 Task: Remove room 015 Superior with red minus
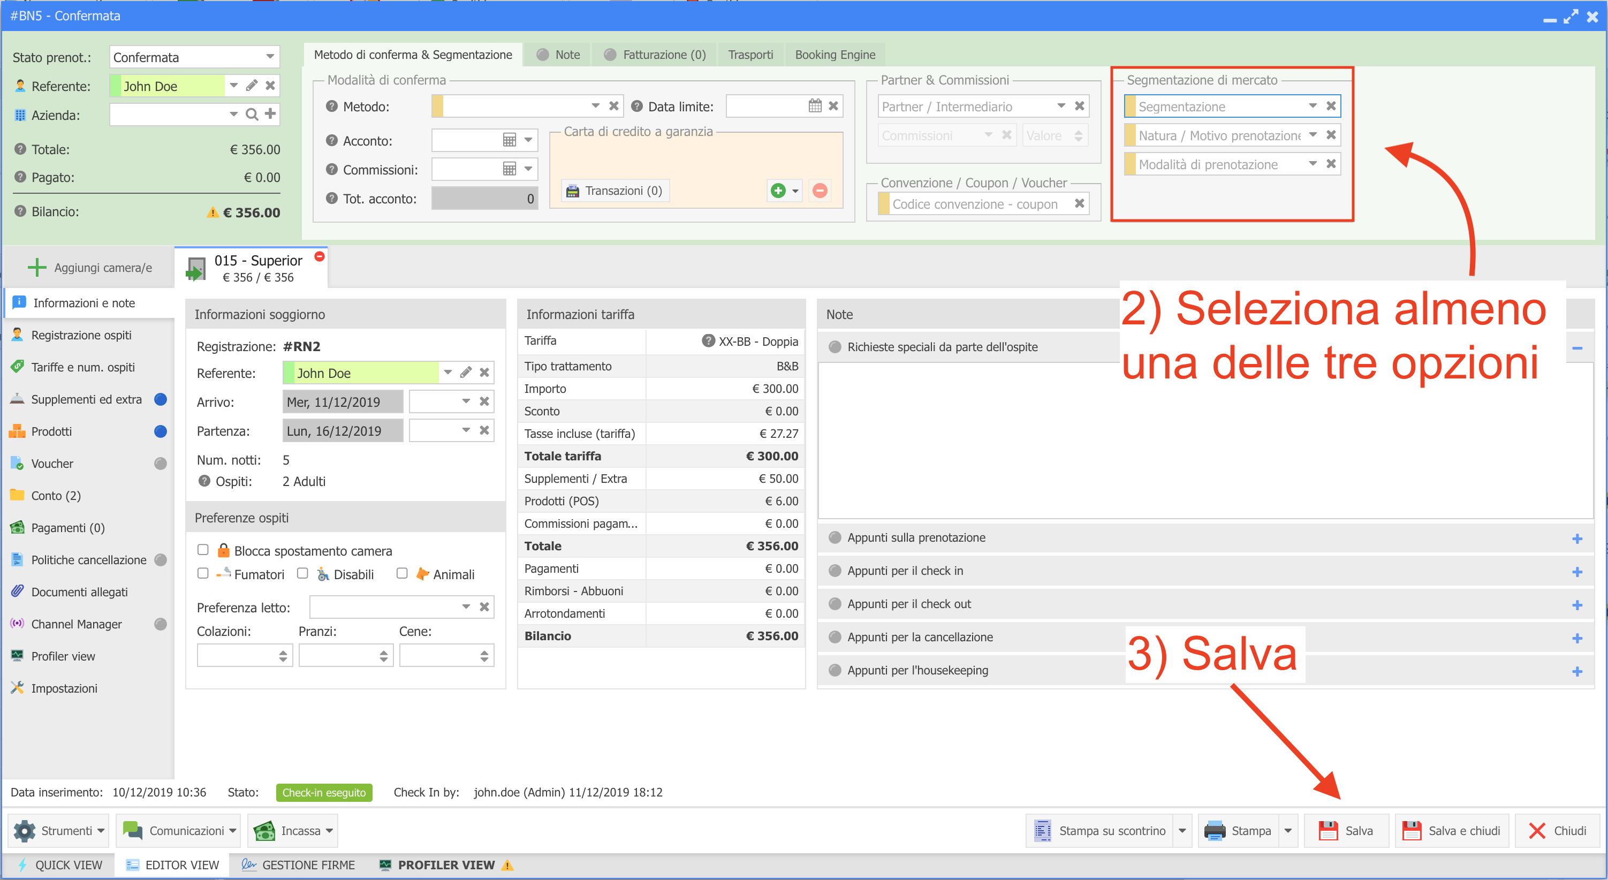pos(319,256)
